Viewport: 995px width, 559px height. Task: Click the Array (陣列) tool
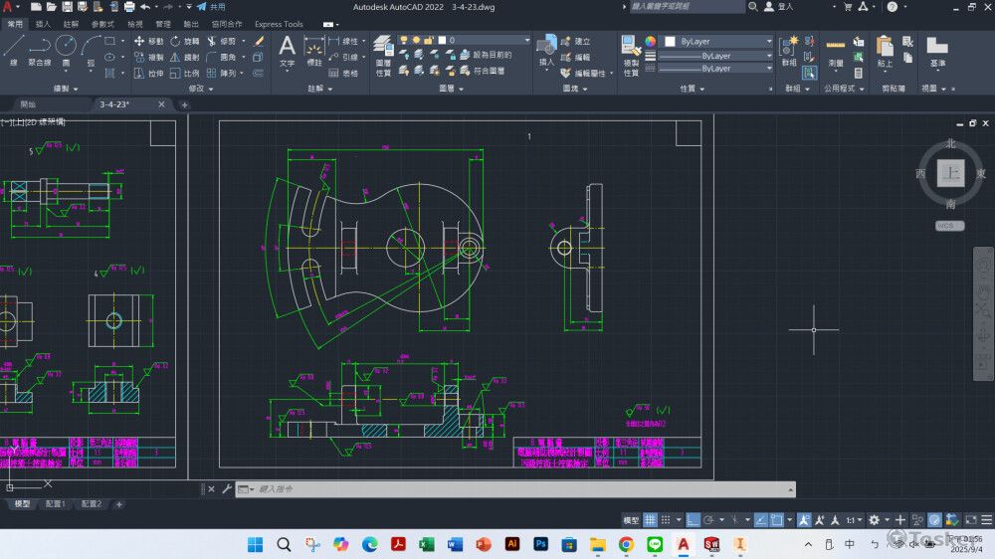click(222, 73)
